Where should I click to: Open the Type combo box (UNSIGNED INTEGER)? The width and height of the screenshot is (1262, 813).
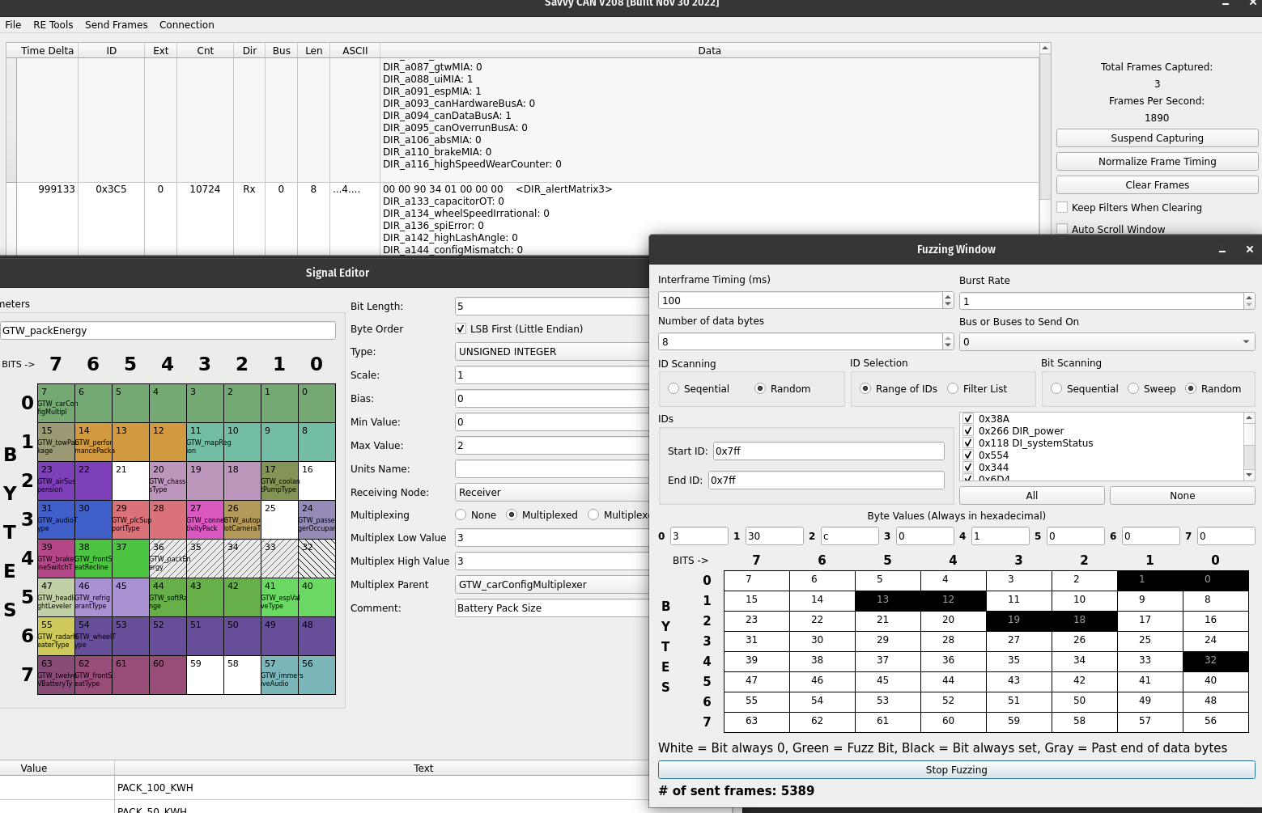point(552,352)
